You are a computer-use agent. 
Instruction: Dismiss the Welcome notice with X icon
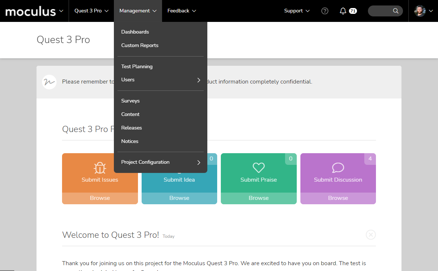tap(370, 235)
